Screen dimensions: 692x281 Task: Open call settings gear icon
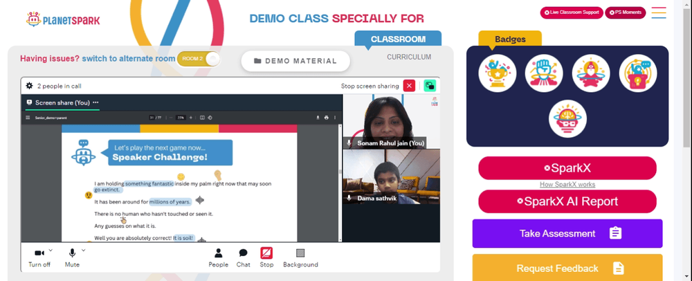click(x=29, y=86)
